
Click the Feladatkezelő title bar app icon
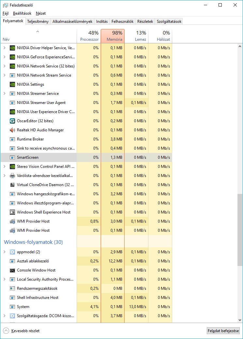[x=6, y=5]
